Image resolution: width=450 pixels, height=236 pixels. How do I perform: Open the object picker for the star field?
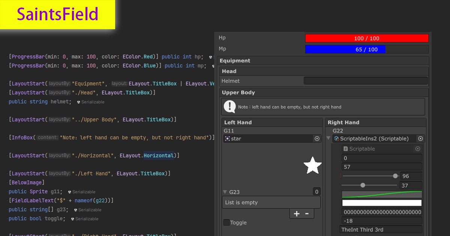click(317, 139)
